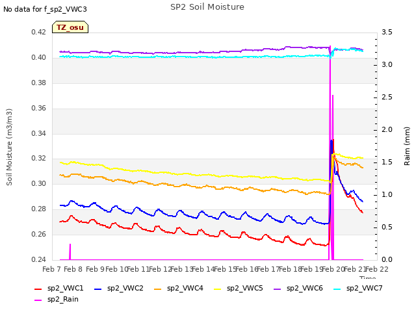Click the 0.0 right axis value

coord(387,259)
